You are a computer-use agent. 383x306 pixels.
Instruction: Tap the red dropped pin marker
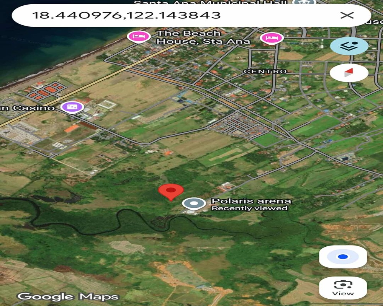click(171, 191)
